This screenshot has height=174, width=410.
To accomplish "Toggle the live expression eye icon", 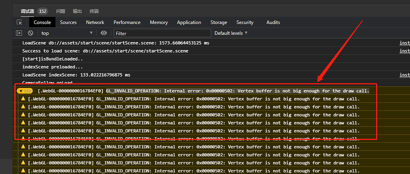I will pos(104,33).
